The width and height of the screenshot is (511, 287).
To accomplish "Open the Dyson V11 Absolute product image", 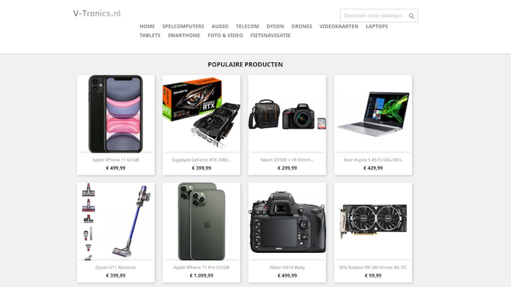I will click(116, 221).
